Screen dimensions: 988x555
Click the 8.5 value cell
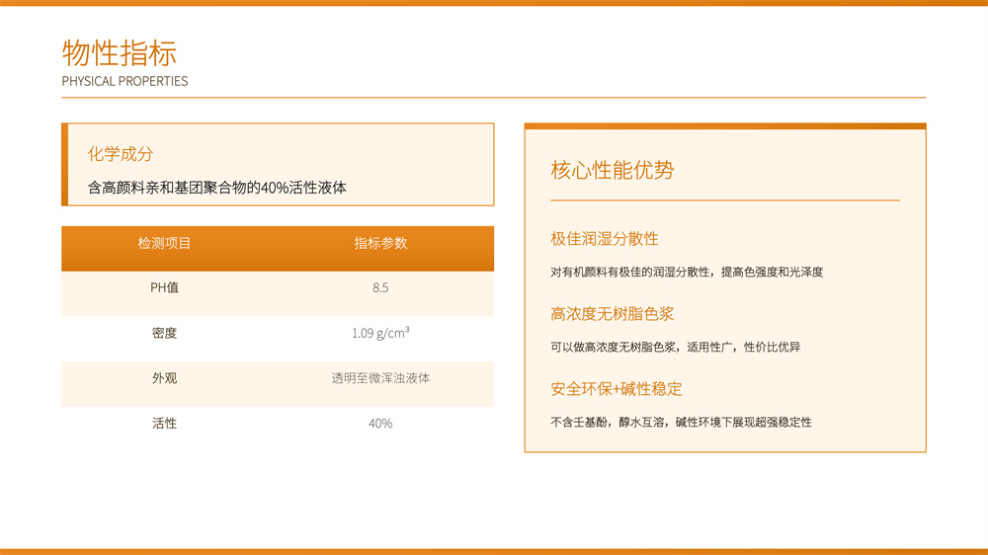[x=380, y=288]
